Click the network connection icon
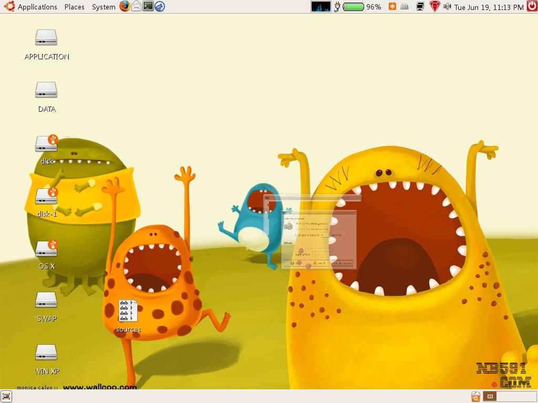The width and height of the screenshot is (538, 403). 420,7
